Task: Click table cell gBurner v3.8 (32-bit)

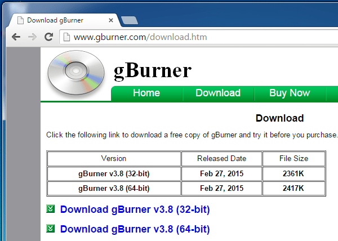Action: (114, 173)
